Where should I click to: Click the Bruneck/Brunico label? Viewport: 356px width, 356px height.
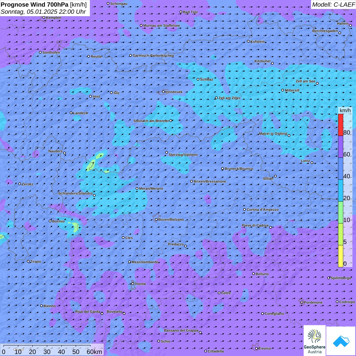239,169
